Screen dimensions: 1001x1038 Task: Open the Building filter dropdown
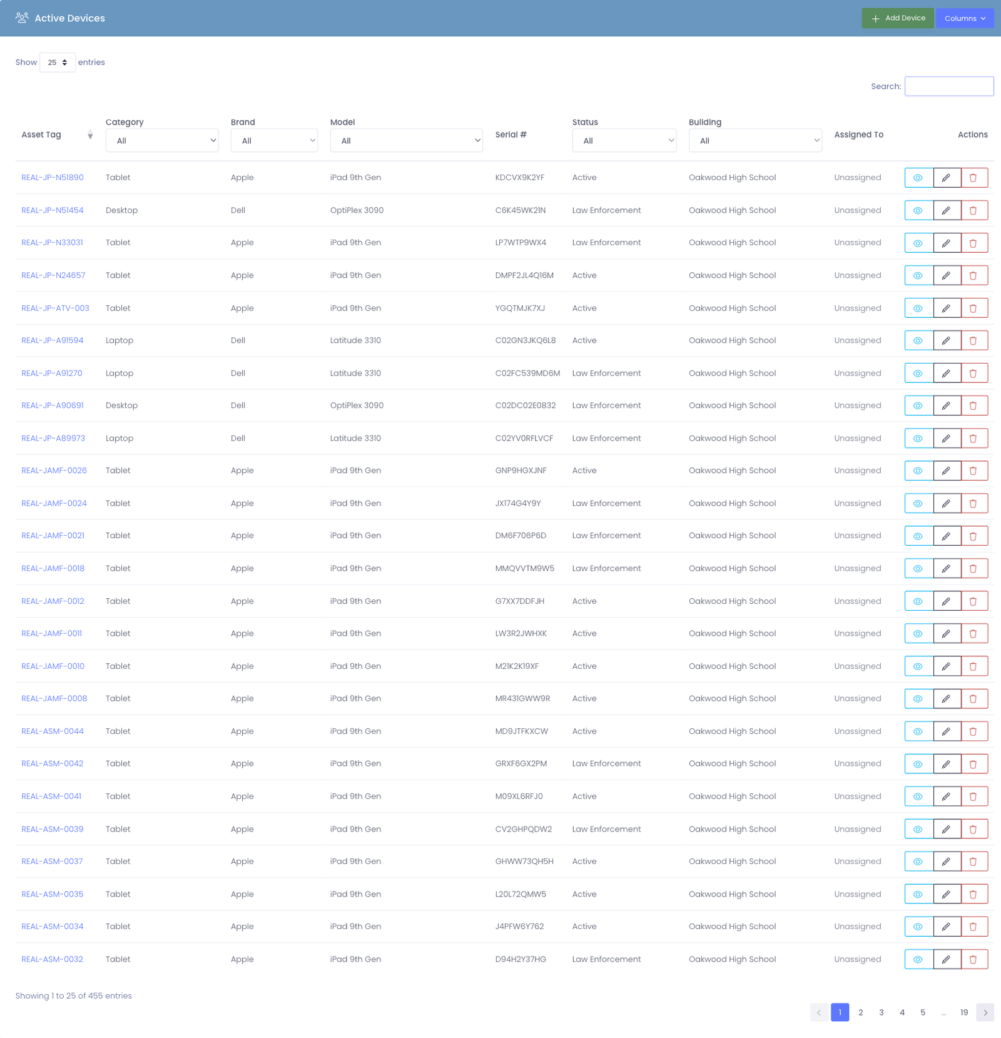point(755,141)
